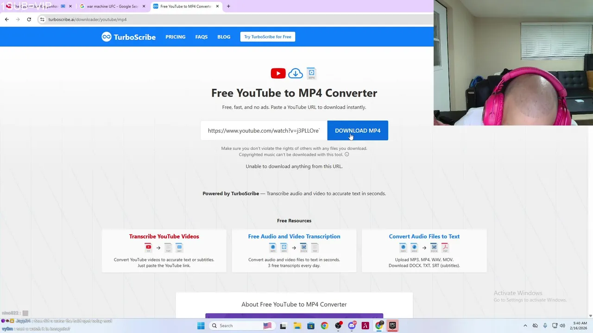Open Convert Audio Files to Text link
This screenshot has height=333, width=593.
pyautogui.click(x=424, y=236)
